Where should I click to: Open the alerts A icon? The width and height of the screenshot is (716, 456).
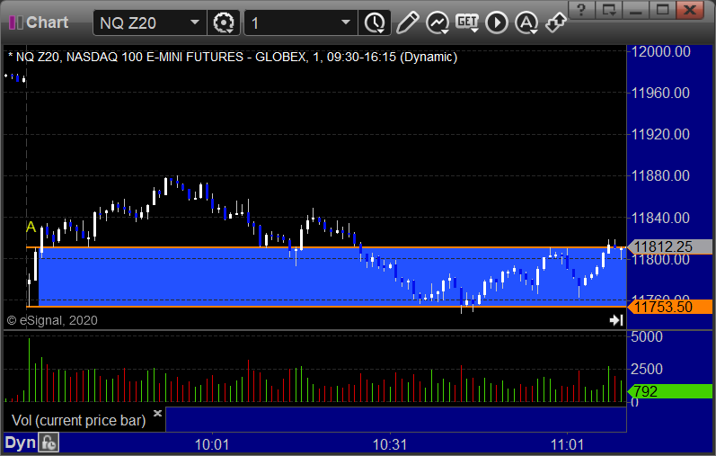(x=526, y=22)
